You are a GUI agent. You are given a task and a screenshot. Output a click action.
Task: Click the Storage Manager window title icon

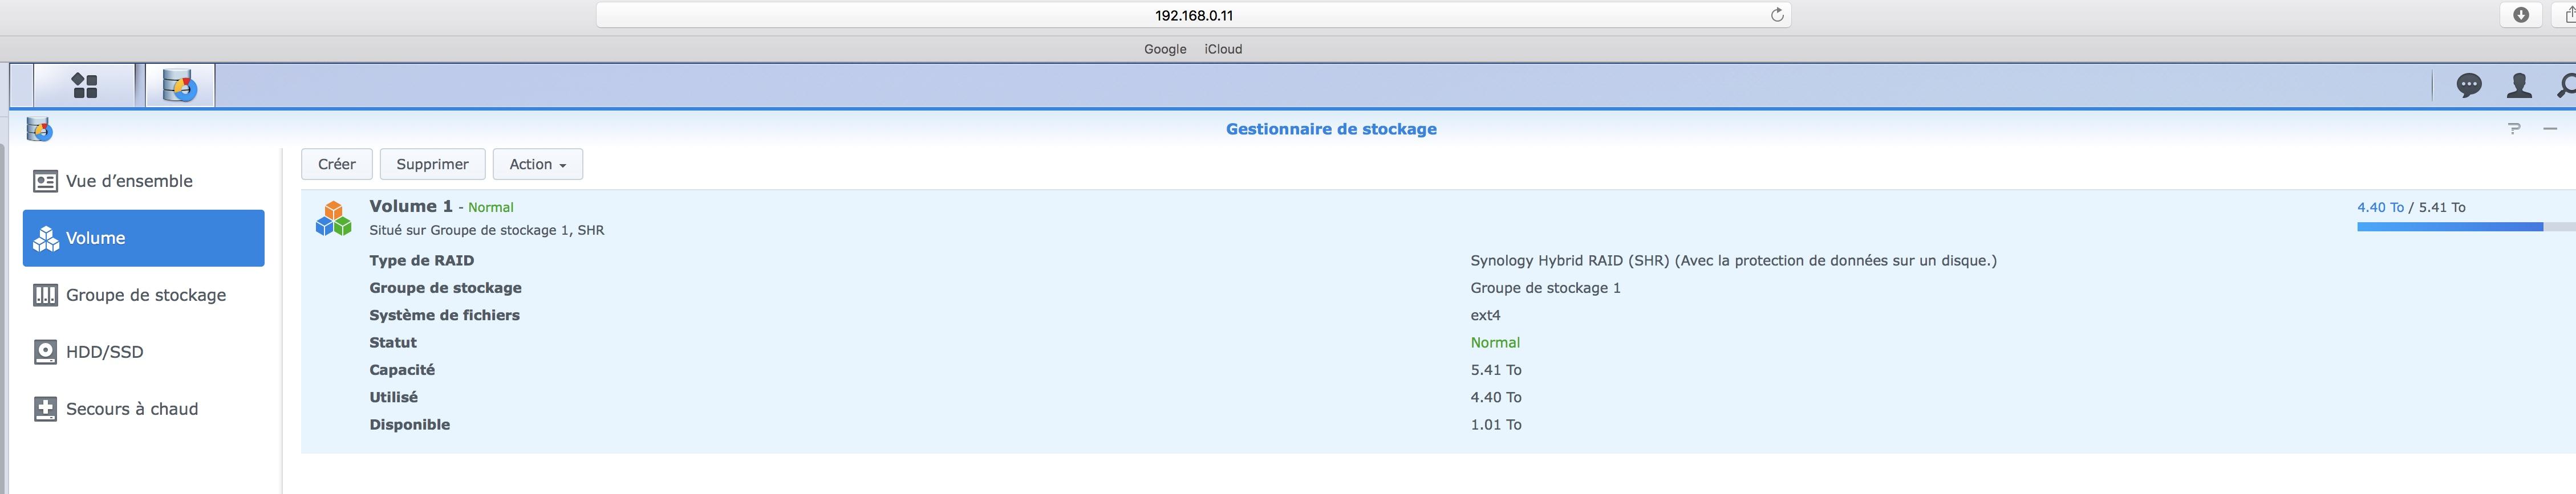point(40,129)
